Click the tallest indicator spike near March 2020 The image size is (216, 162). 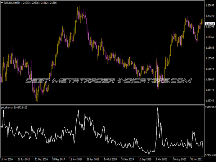(157, 109)
